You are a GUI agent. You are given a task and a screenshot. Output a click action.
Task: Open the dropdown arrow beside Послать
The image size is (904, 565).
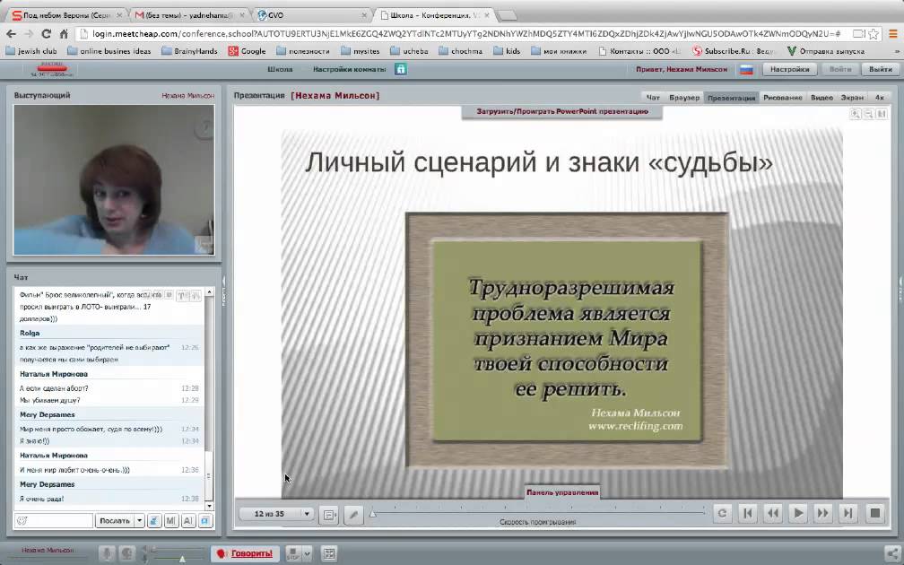point(139,520)
